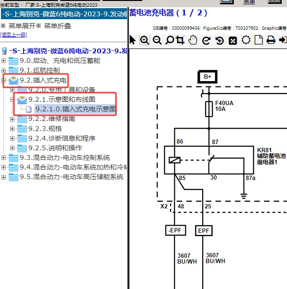Click the computer icon at tree root
The width and height of the screenshot is (287, 289).
pos(4,51)
